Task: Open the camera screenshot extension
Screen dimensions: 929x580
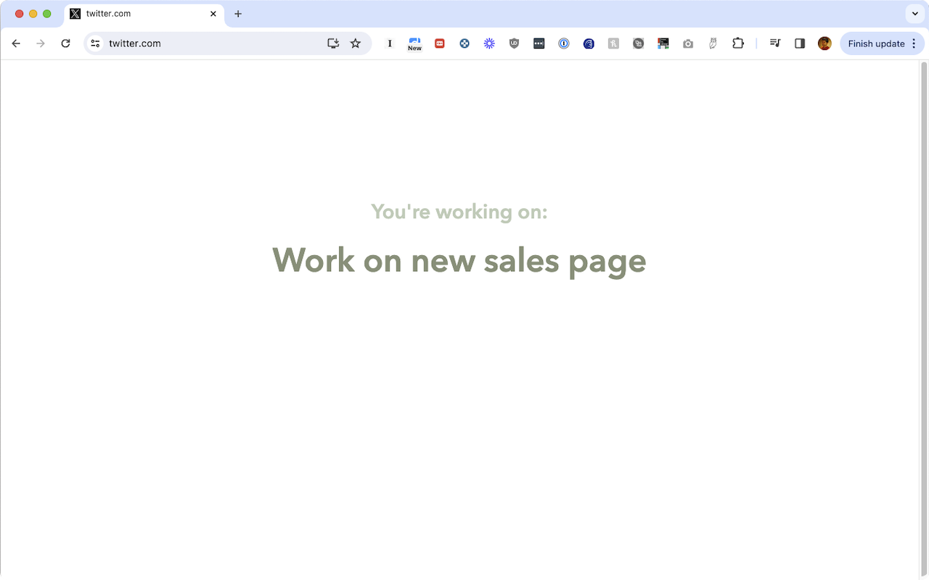Action: (x=688, y=43)
